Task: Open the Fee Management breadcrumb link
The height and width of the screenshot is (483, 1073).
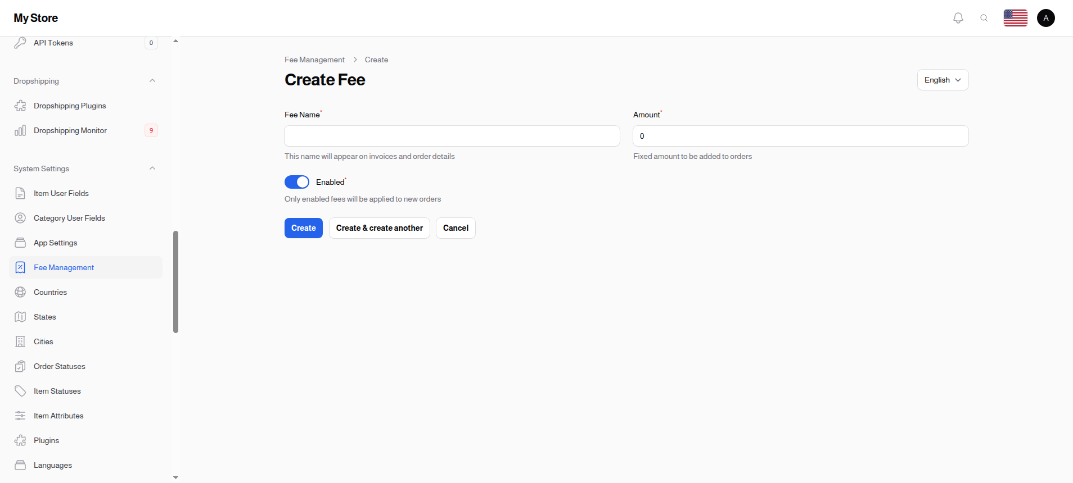Action: [314, 60]
